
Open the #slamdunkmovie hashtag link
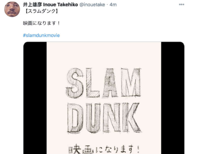[41, 35]
